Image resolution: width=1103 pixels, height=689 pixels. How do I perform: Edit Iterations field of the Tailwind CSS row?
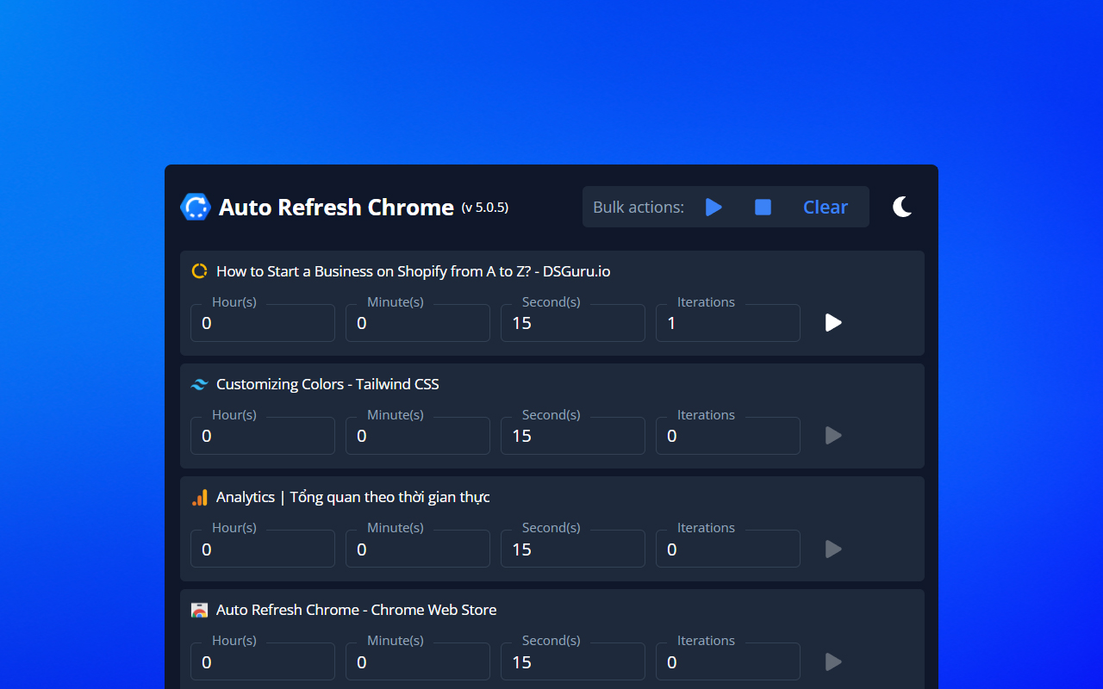[x=728, y=436]
